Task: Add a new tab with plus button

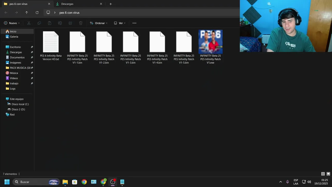Action: pyautogui.click(x=110, y=4)
